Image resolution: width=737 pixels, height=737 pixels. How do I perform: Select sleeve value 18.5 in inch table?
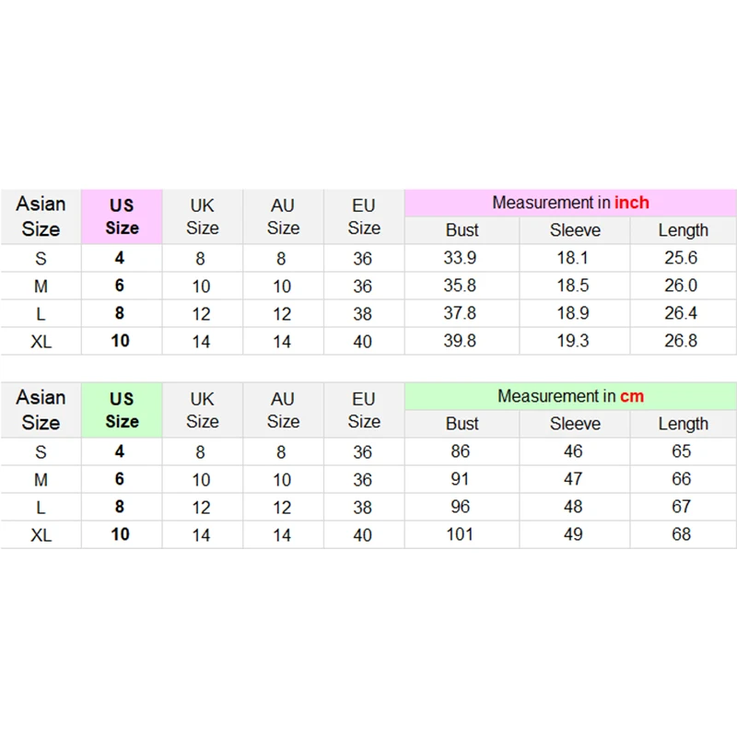573,286
